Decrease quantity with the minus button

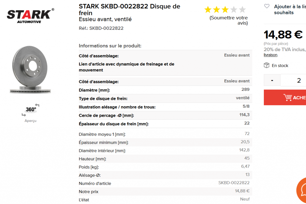click(272, 80)
